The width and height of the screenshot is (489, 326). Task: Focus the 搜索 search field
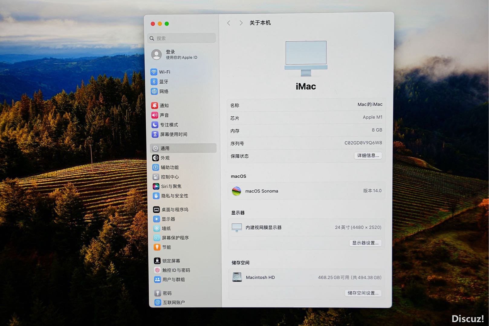182,38
